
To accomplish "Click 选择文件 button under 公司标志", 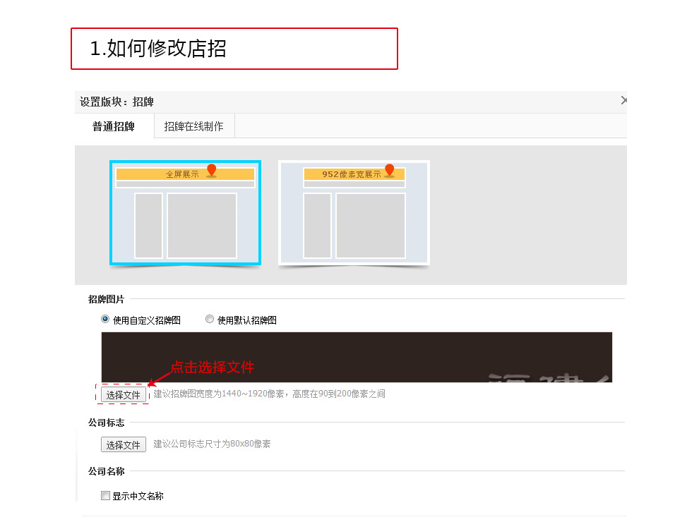I will pos(124,444).
